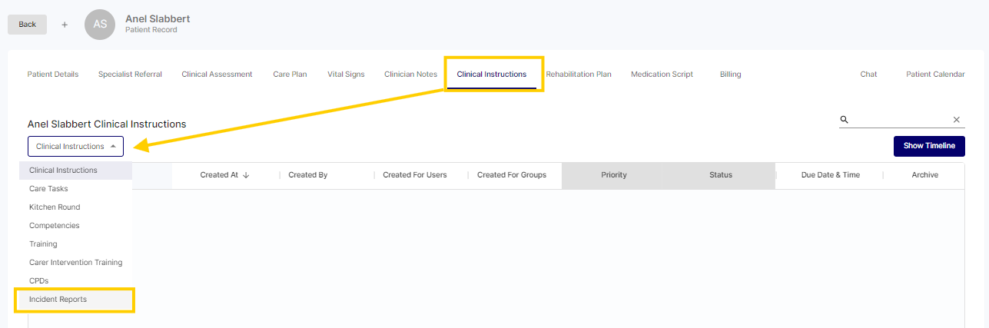Click the AS patient avatar
This screenshot has height=328, width=989.
pyautogui.click(x=100, y=25)
